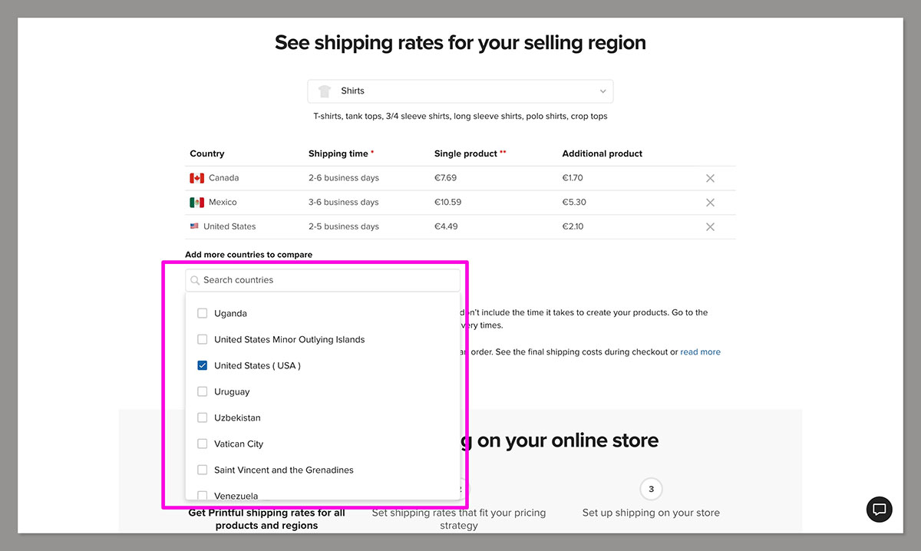The height and width of the screenshot is (551, 921).
Task: Remove Canada from the comparison table
Action: click(x=710, y=177)
